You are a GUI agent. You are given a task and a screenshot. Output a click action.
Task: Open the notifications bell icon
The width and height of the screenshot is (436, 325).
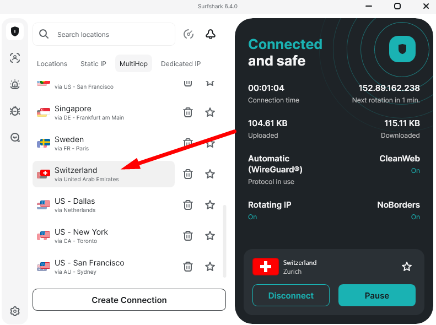pyautogui.click(x=211, y=34)
